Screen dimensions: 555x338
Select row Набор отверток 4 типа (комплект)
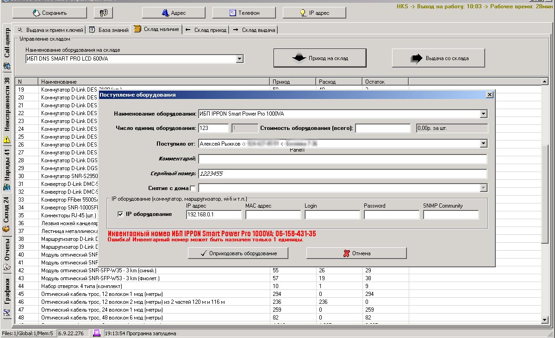click(278, 286)
